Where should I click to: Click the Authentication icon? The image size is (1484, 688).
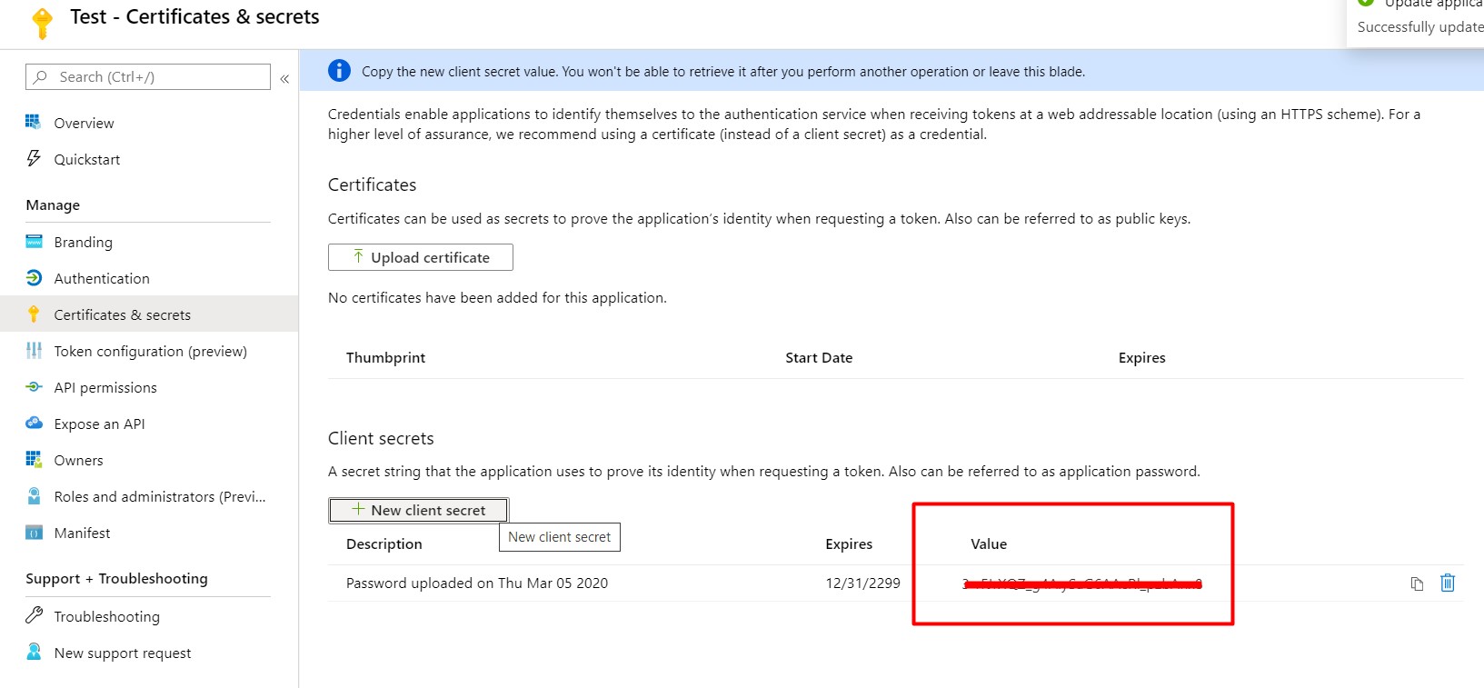(x=34, y=278)
